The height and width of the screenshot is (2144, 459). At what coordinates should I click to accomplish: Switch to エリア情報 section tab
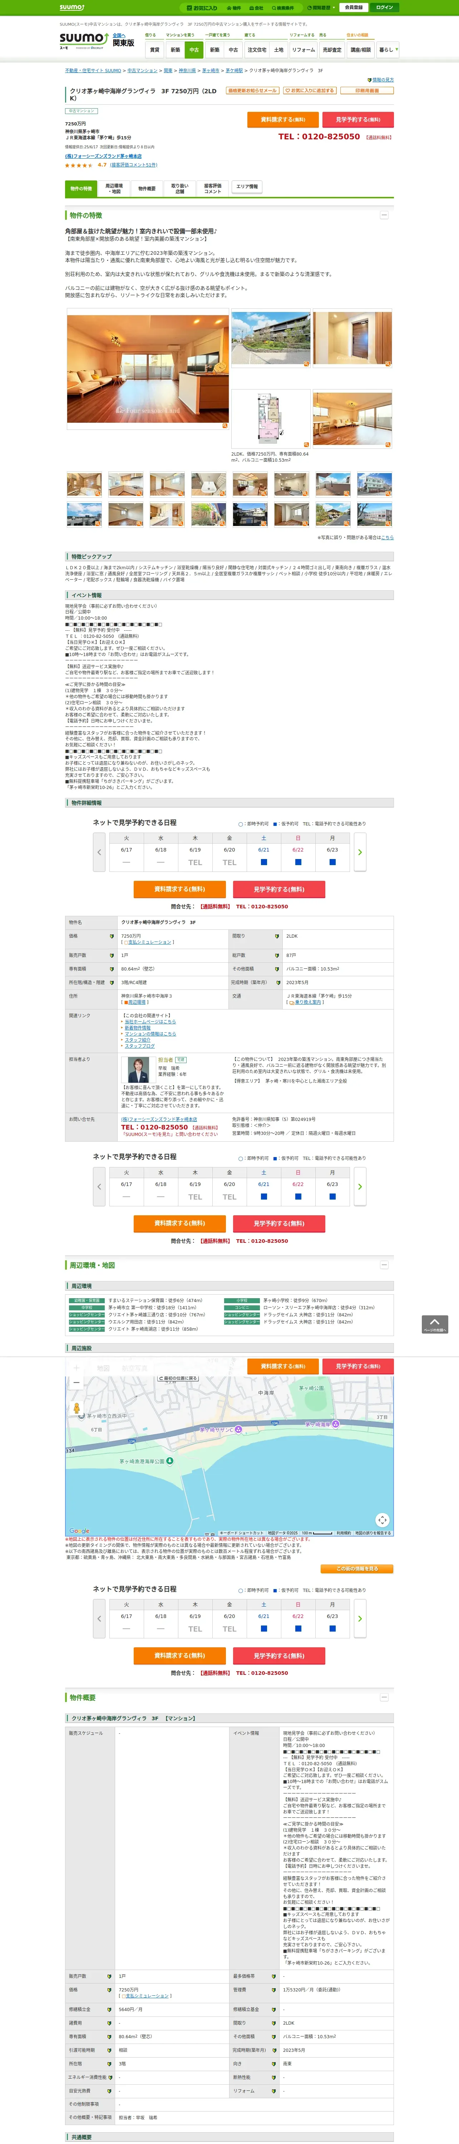[247, 187]
